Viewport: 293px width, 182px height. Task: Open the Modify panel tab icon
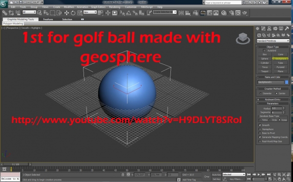tap(263, 29)
